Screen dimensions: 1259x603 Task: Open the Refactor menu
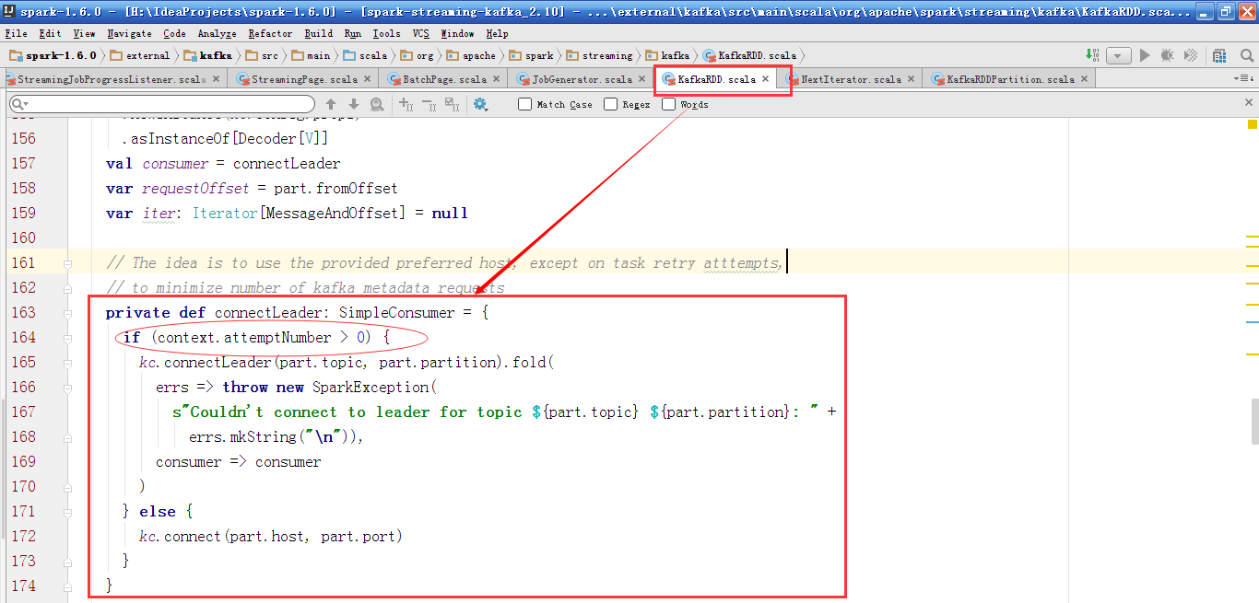(x=270, y=33)
